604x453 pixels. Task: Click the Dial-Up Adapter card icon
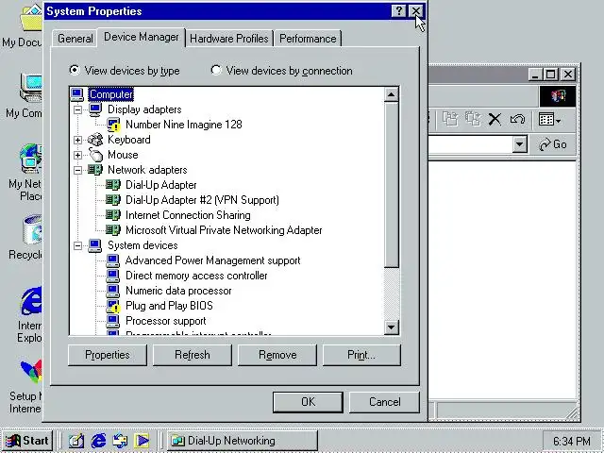113,185
